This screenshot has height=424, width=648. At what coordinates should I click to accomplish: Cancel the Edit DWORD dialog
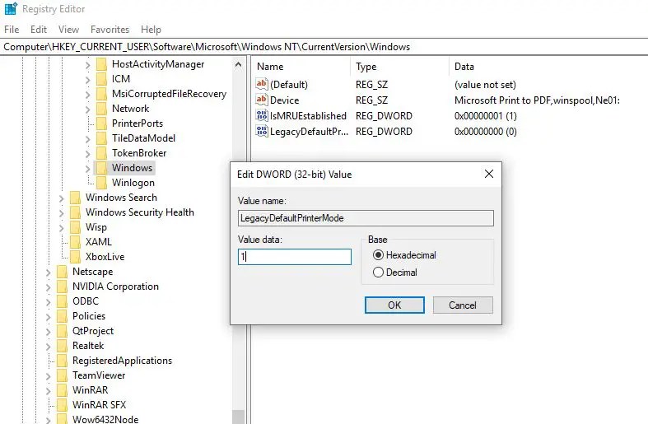[463, 305]
